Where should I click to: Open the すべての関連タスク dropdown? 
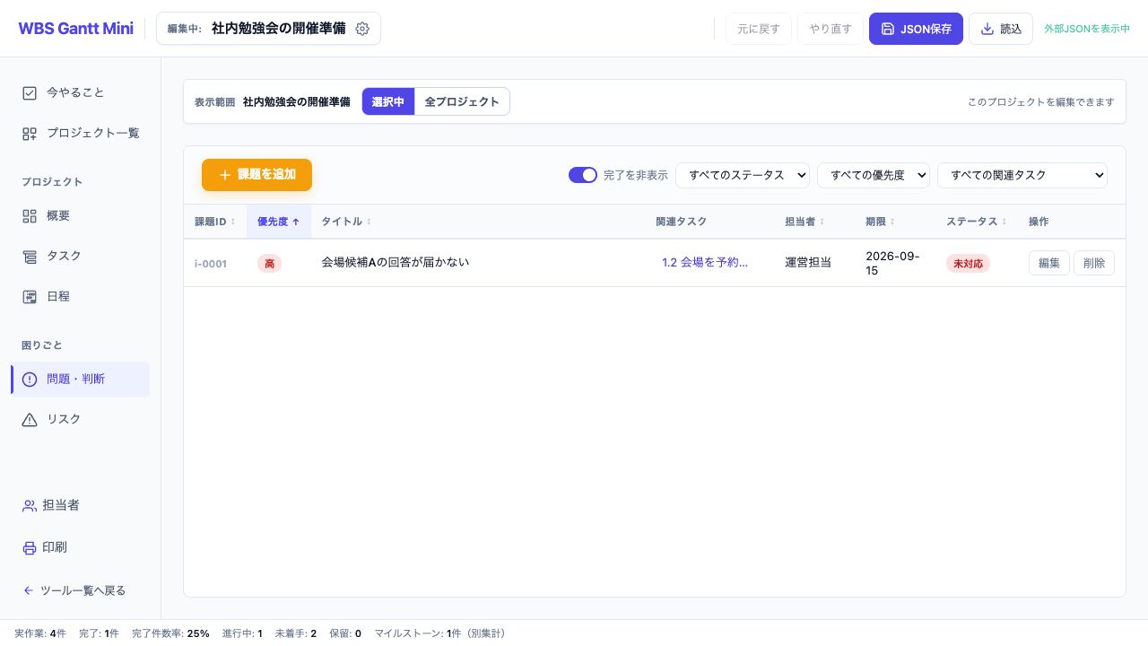[1022, 175]
